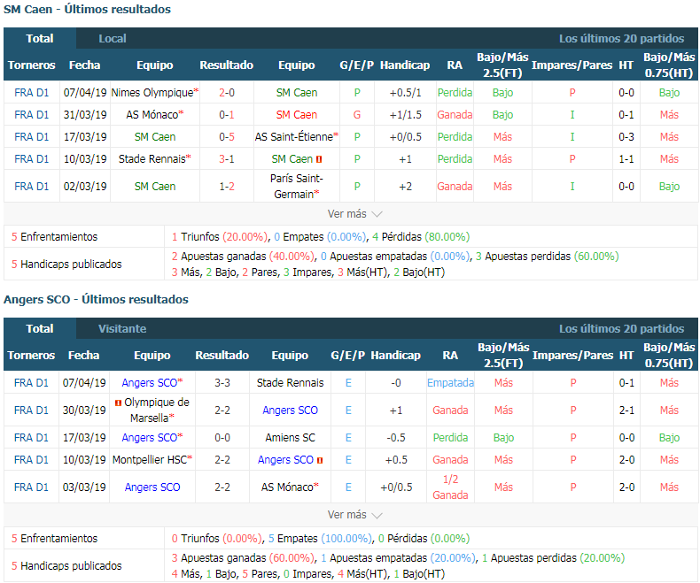Screen dimensions: 700x583
Task: Click the 1/2 Ganada RA cell
Action: (450, 487)
